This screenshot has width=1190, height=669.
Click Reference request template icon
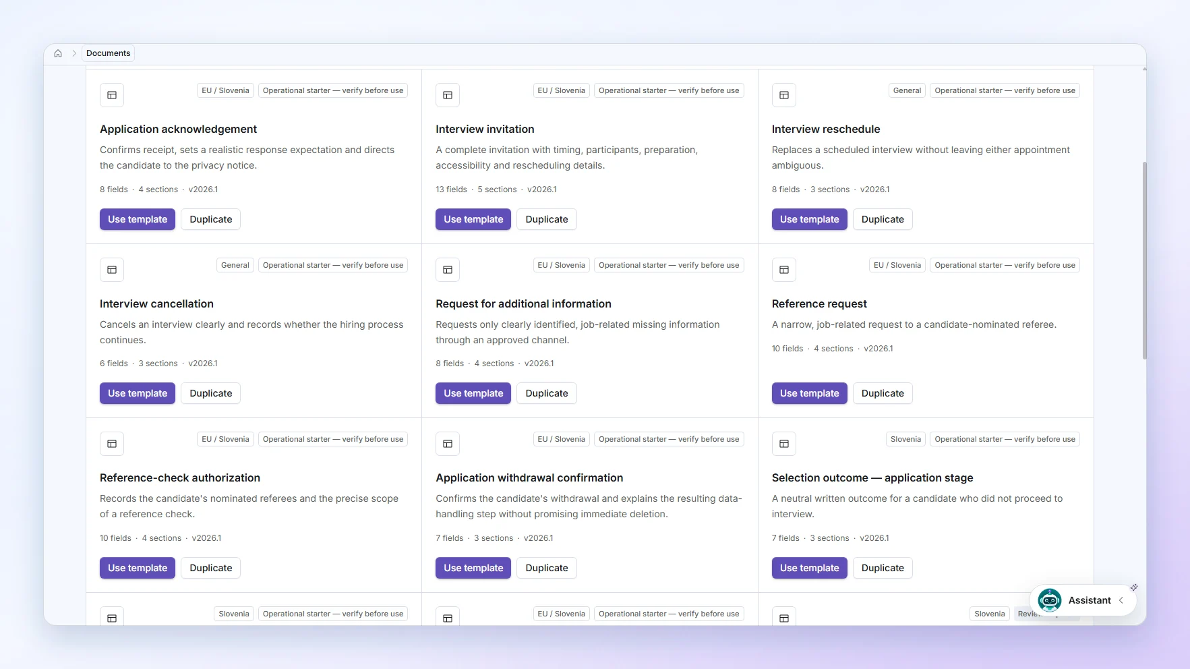pyautogui.click(x=784, y=270)
